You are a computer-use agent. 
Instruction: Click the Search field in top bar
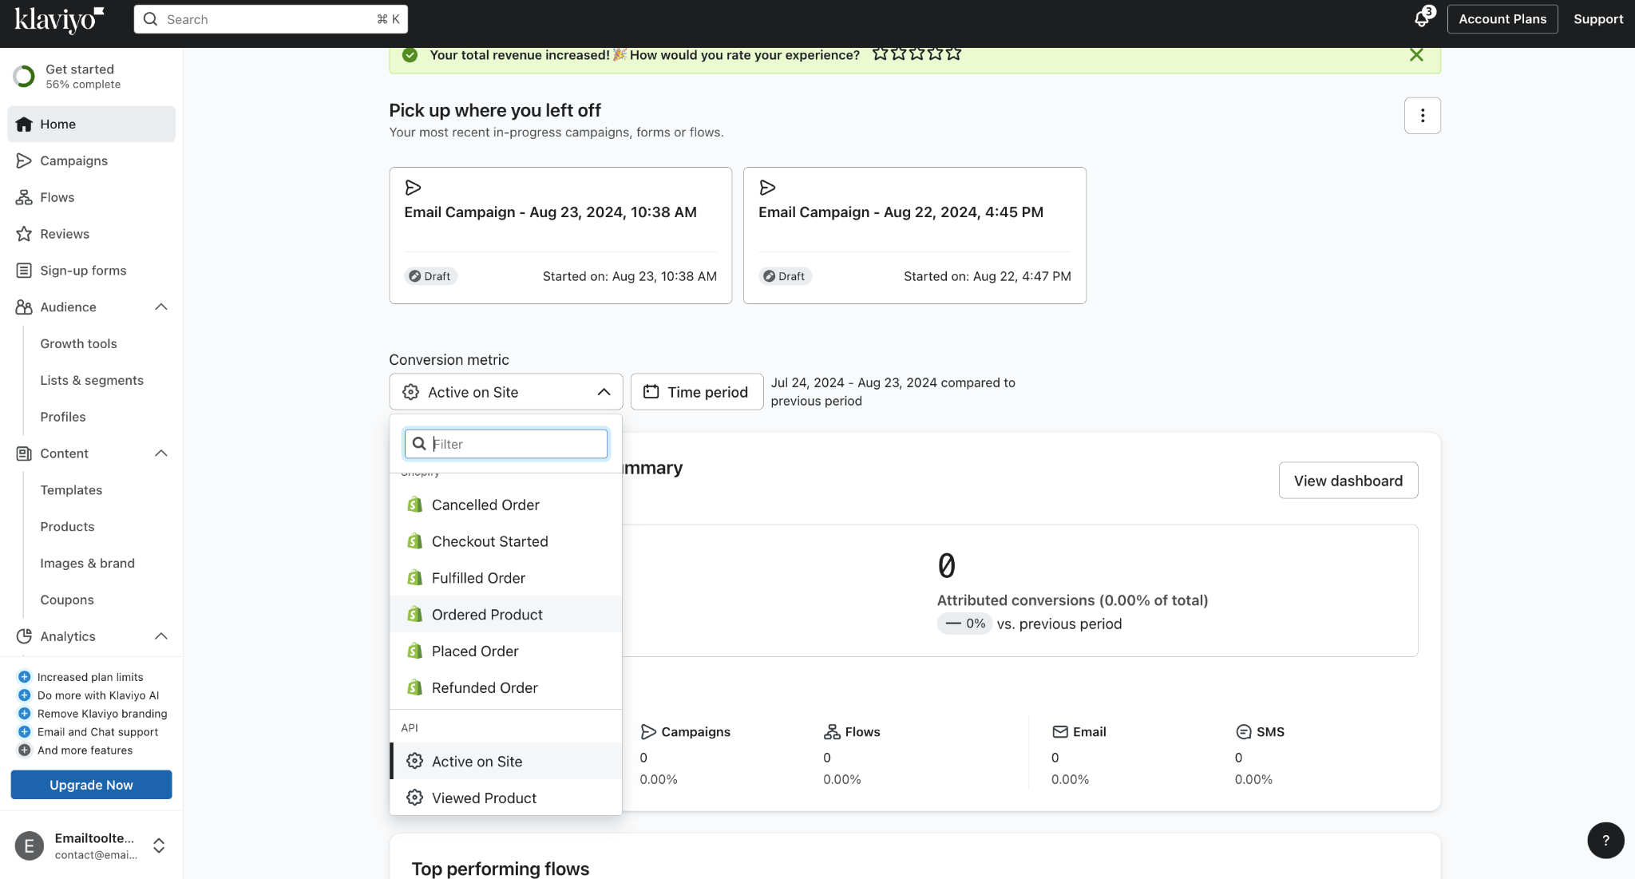pos(271,19)
